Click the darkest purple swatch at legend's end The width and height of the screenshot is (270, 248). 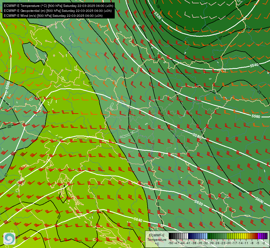(266, 236)
